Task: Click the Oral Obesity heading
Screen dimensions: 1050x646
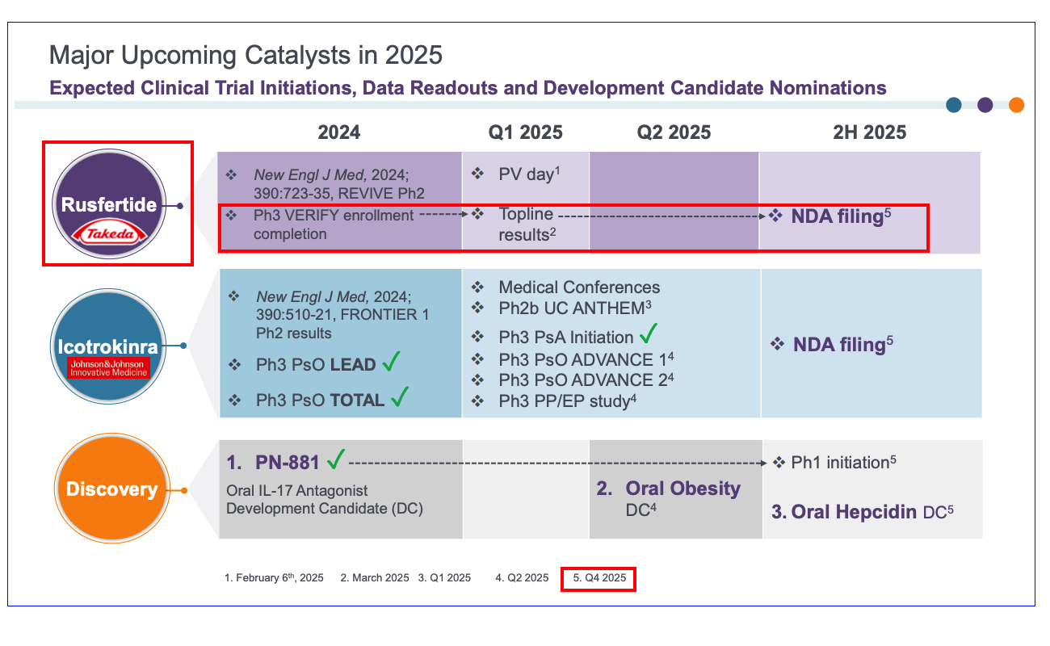Action: tap(683, 489)
